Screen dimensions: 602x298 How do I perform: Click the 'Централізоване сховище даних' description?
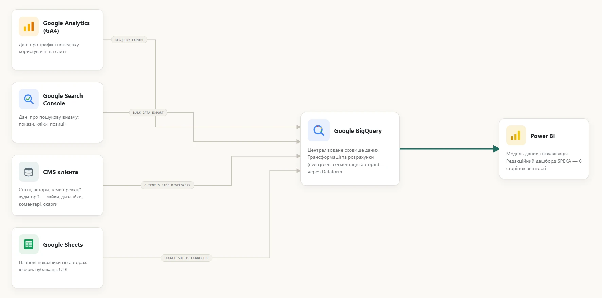coord(346,161)
